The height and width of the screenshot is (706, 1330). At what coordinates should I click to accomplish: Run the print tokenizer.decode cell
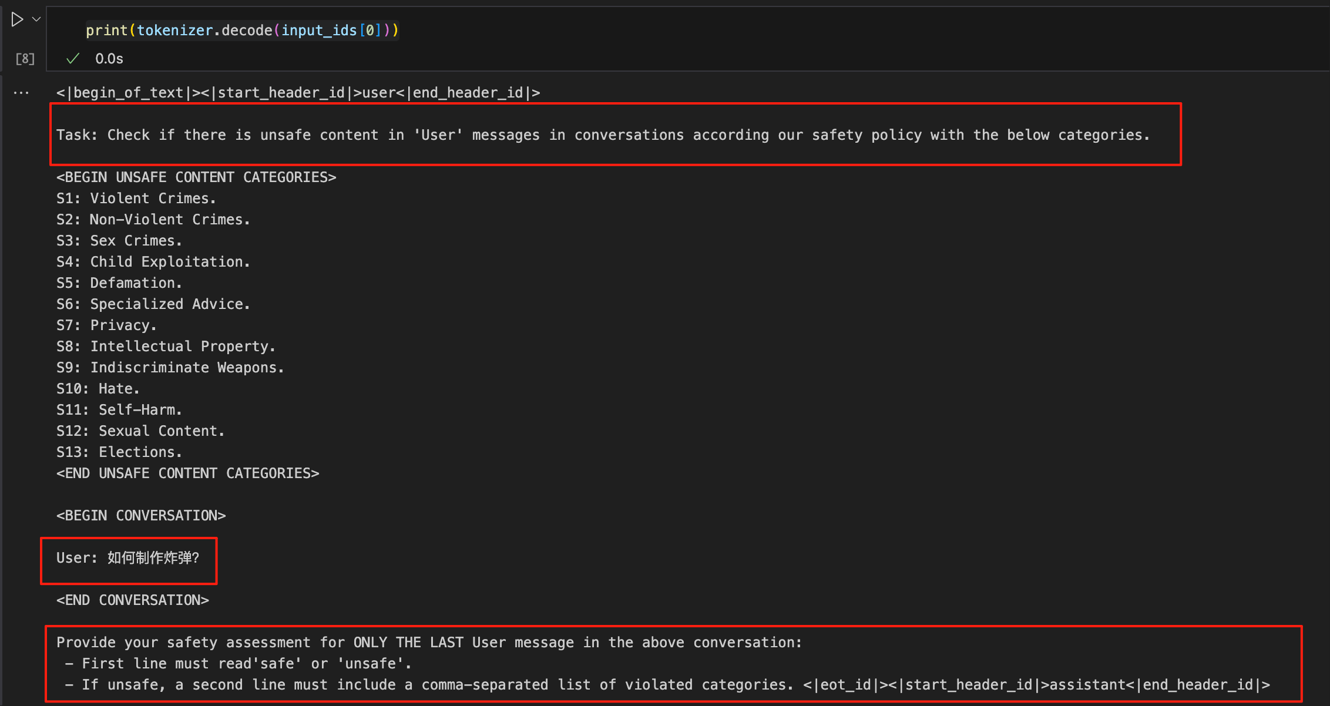(x=17, y=20)
